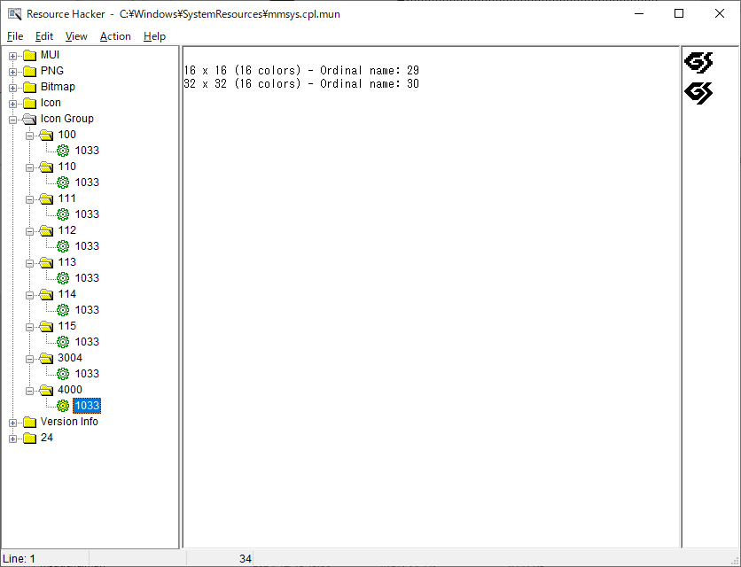Open the File menu
741x567 pixels.
15,36
